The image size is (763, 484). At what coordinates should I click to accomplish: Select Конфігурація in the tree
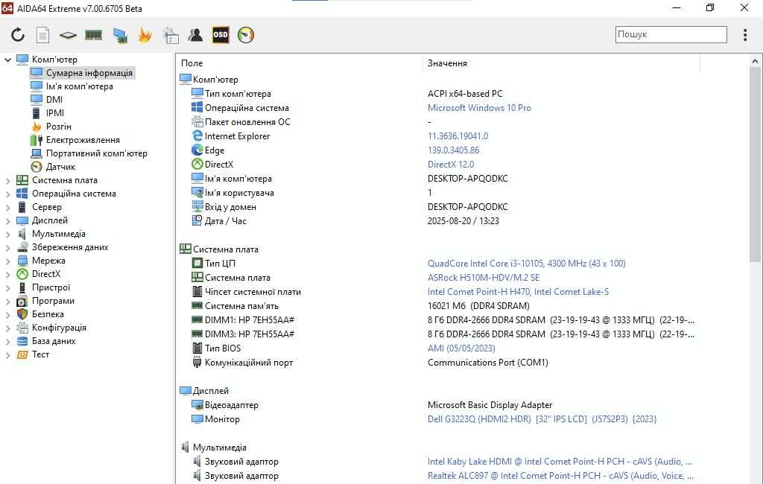tap(59, 328)
